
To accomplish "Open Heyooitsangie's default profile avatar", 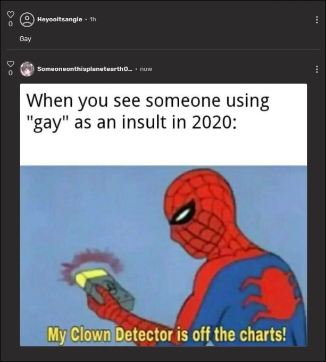I will 27,20.
